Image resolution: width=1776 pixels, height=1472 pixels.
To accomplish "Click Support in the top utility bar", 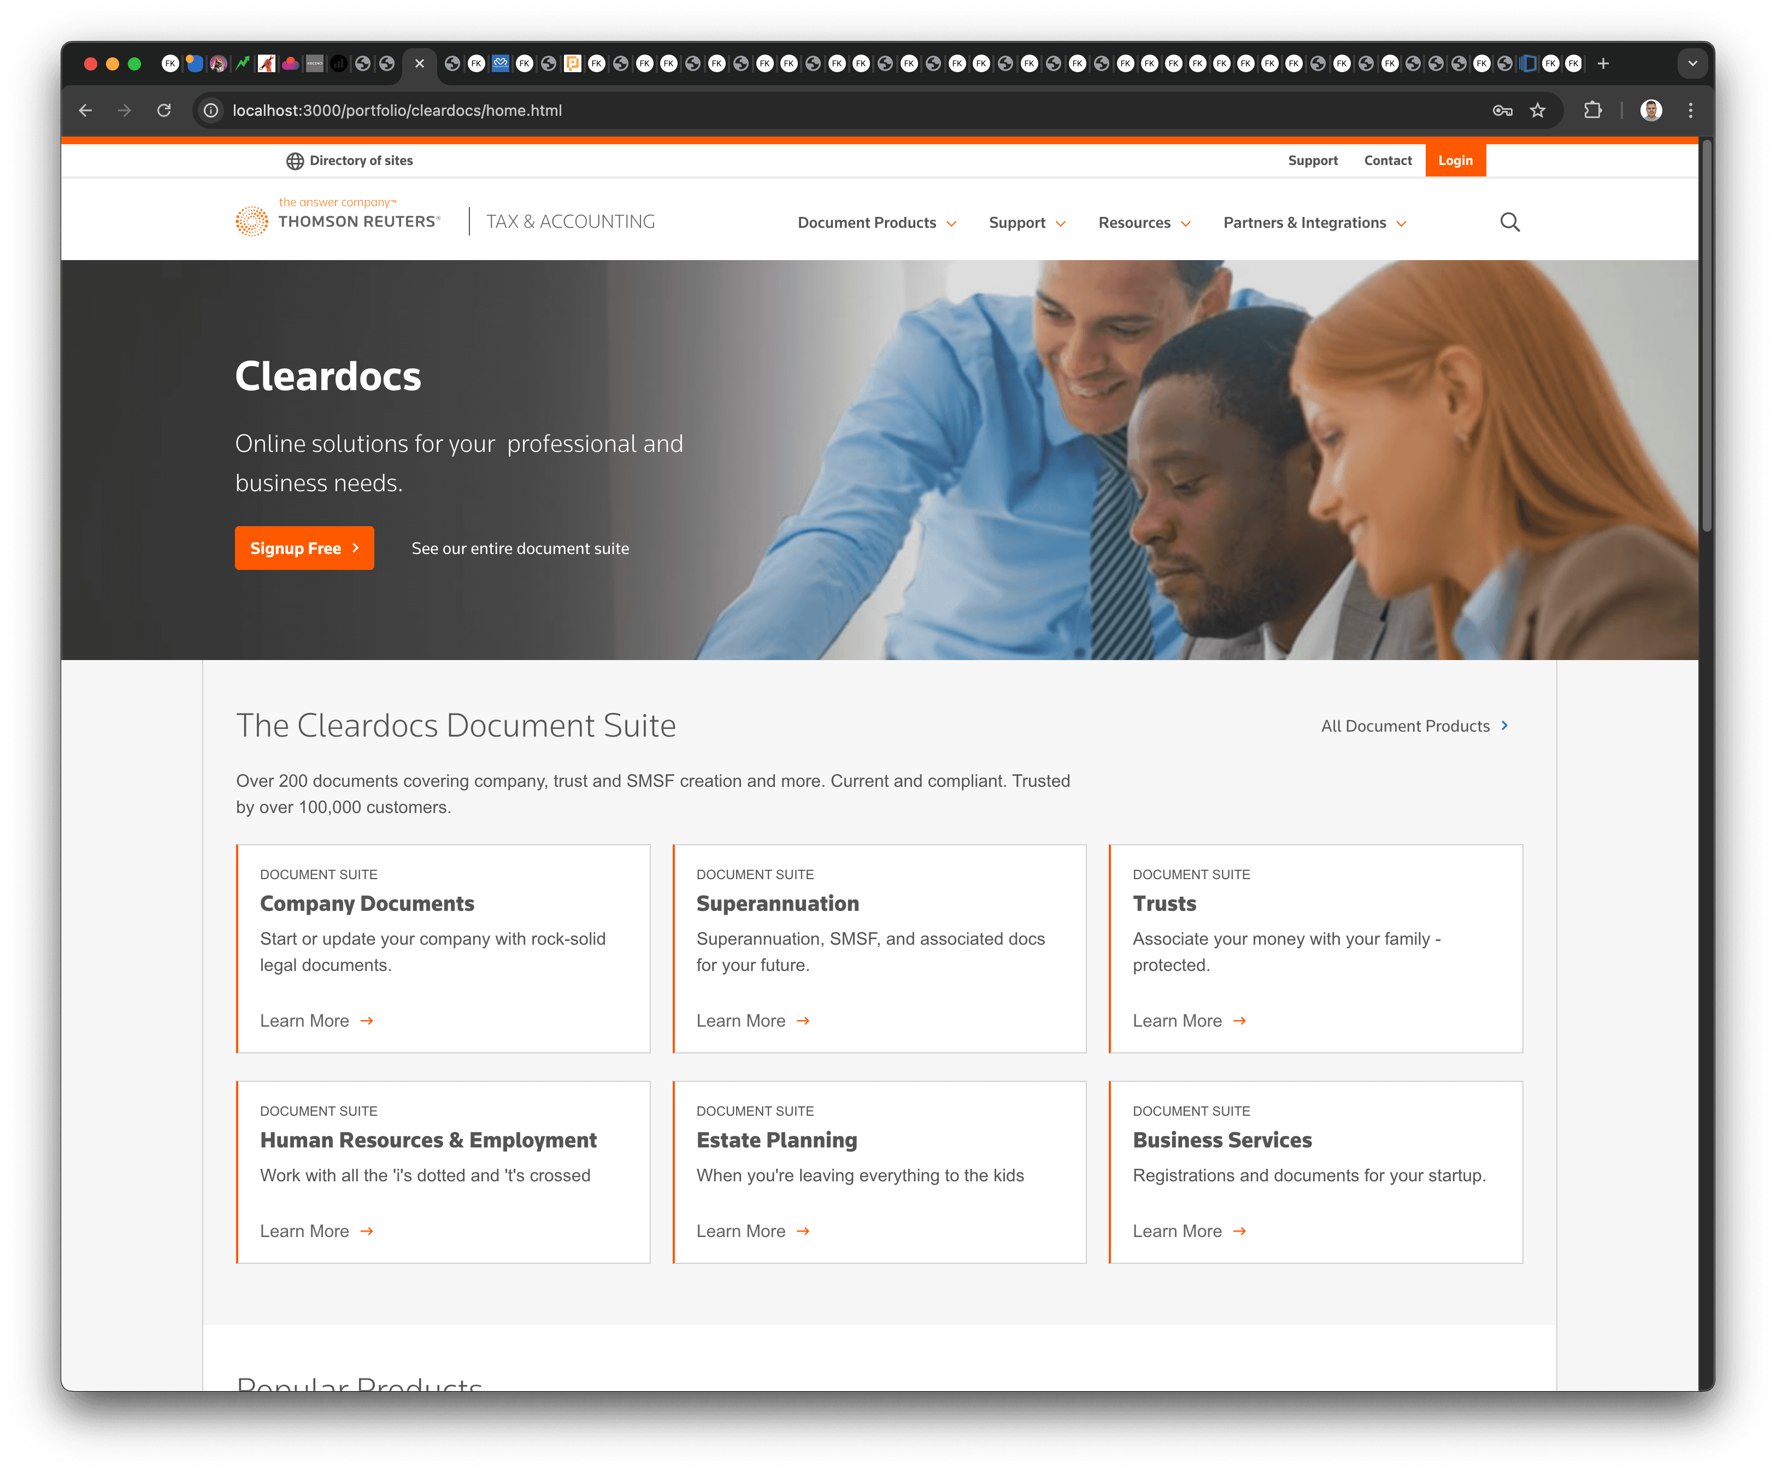I will [x=1313, y=161].
